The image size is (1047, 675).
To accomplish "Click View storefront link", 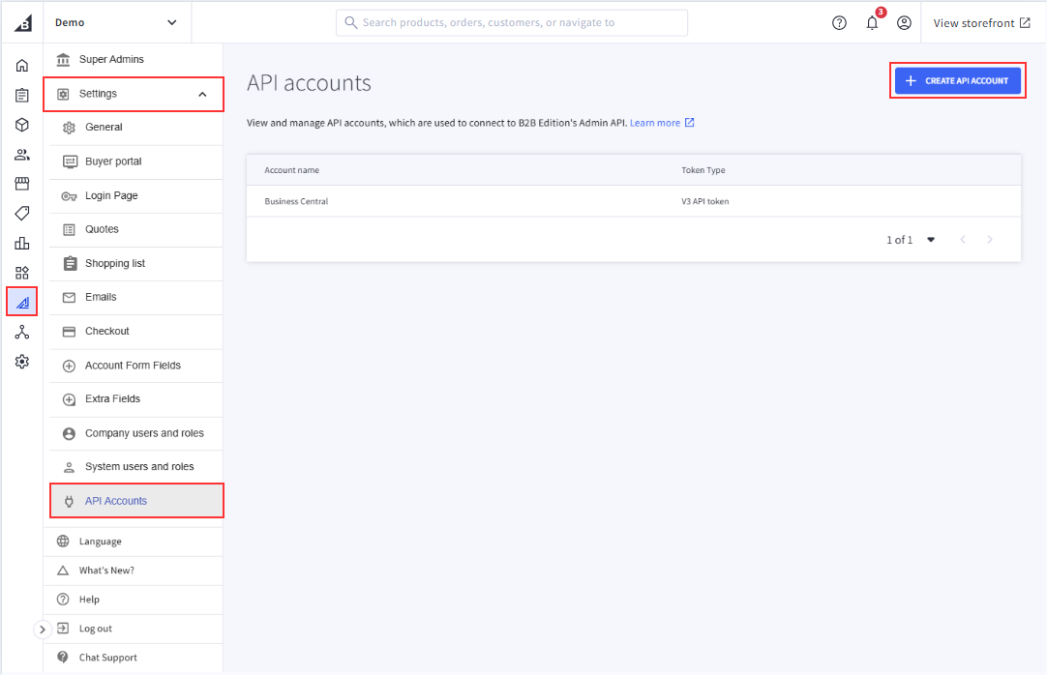I will pyautogui.click(x=981, y=23).
